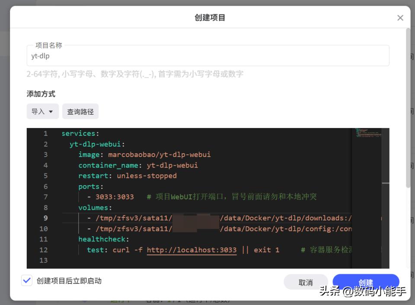Click the http://localhost:3033 link in line 12

coord(192,250)
